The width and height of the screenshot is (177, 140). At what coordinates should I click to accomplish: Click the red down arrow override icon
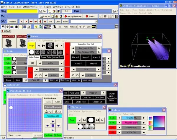pos(40,22)
